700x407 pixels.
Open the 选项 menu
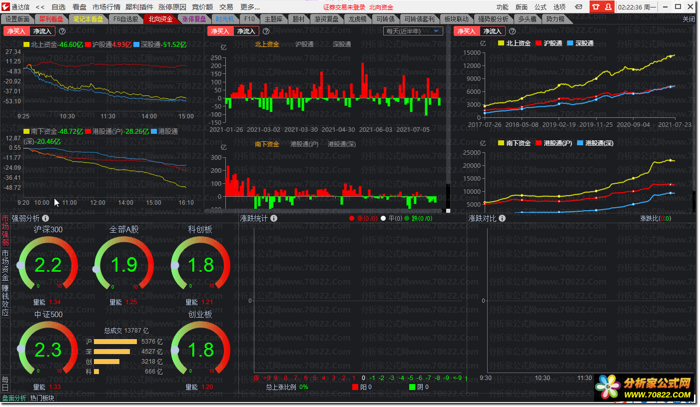(x=560, y=7)
